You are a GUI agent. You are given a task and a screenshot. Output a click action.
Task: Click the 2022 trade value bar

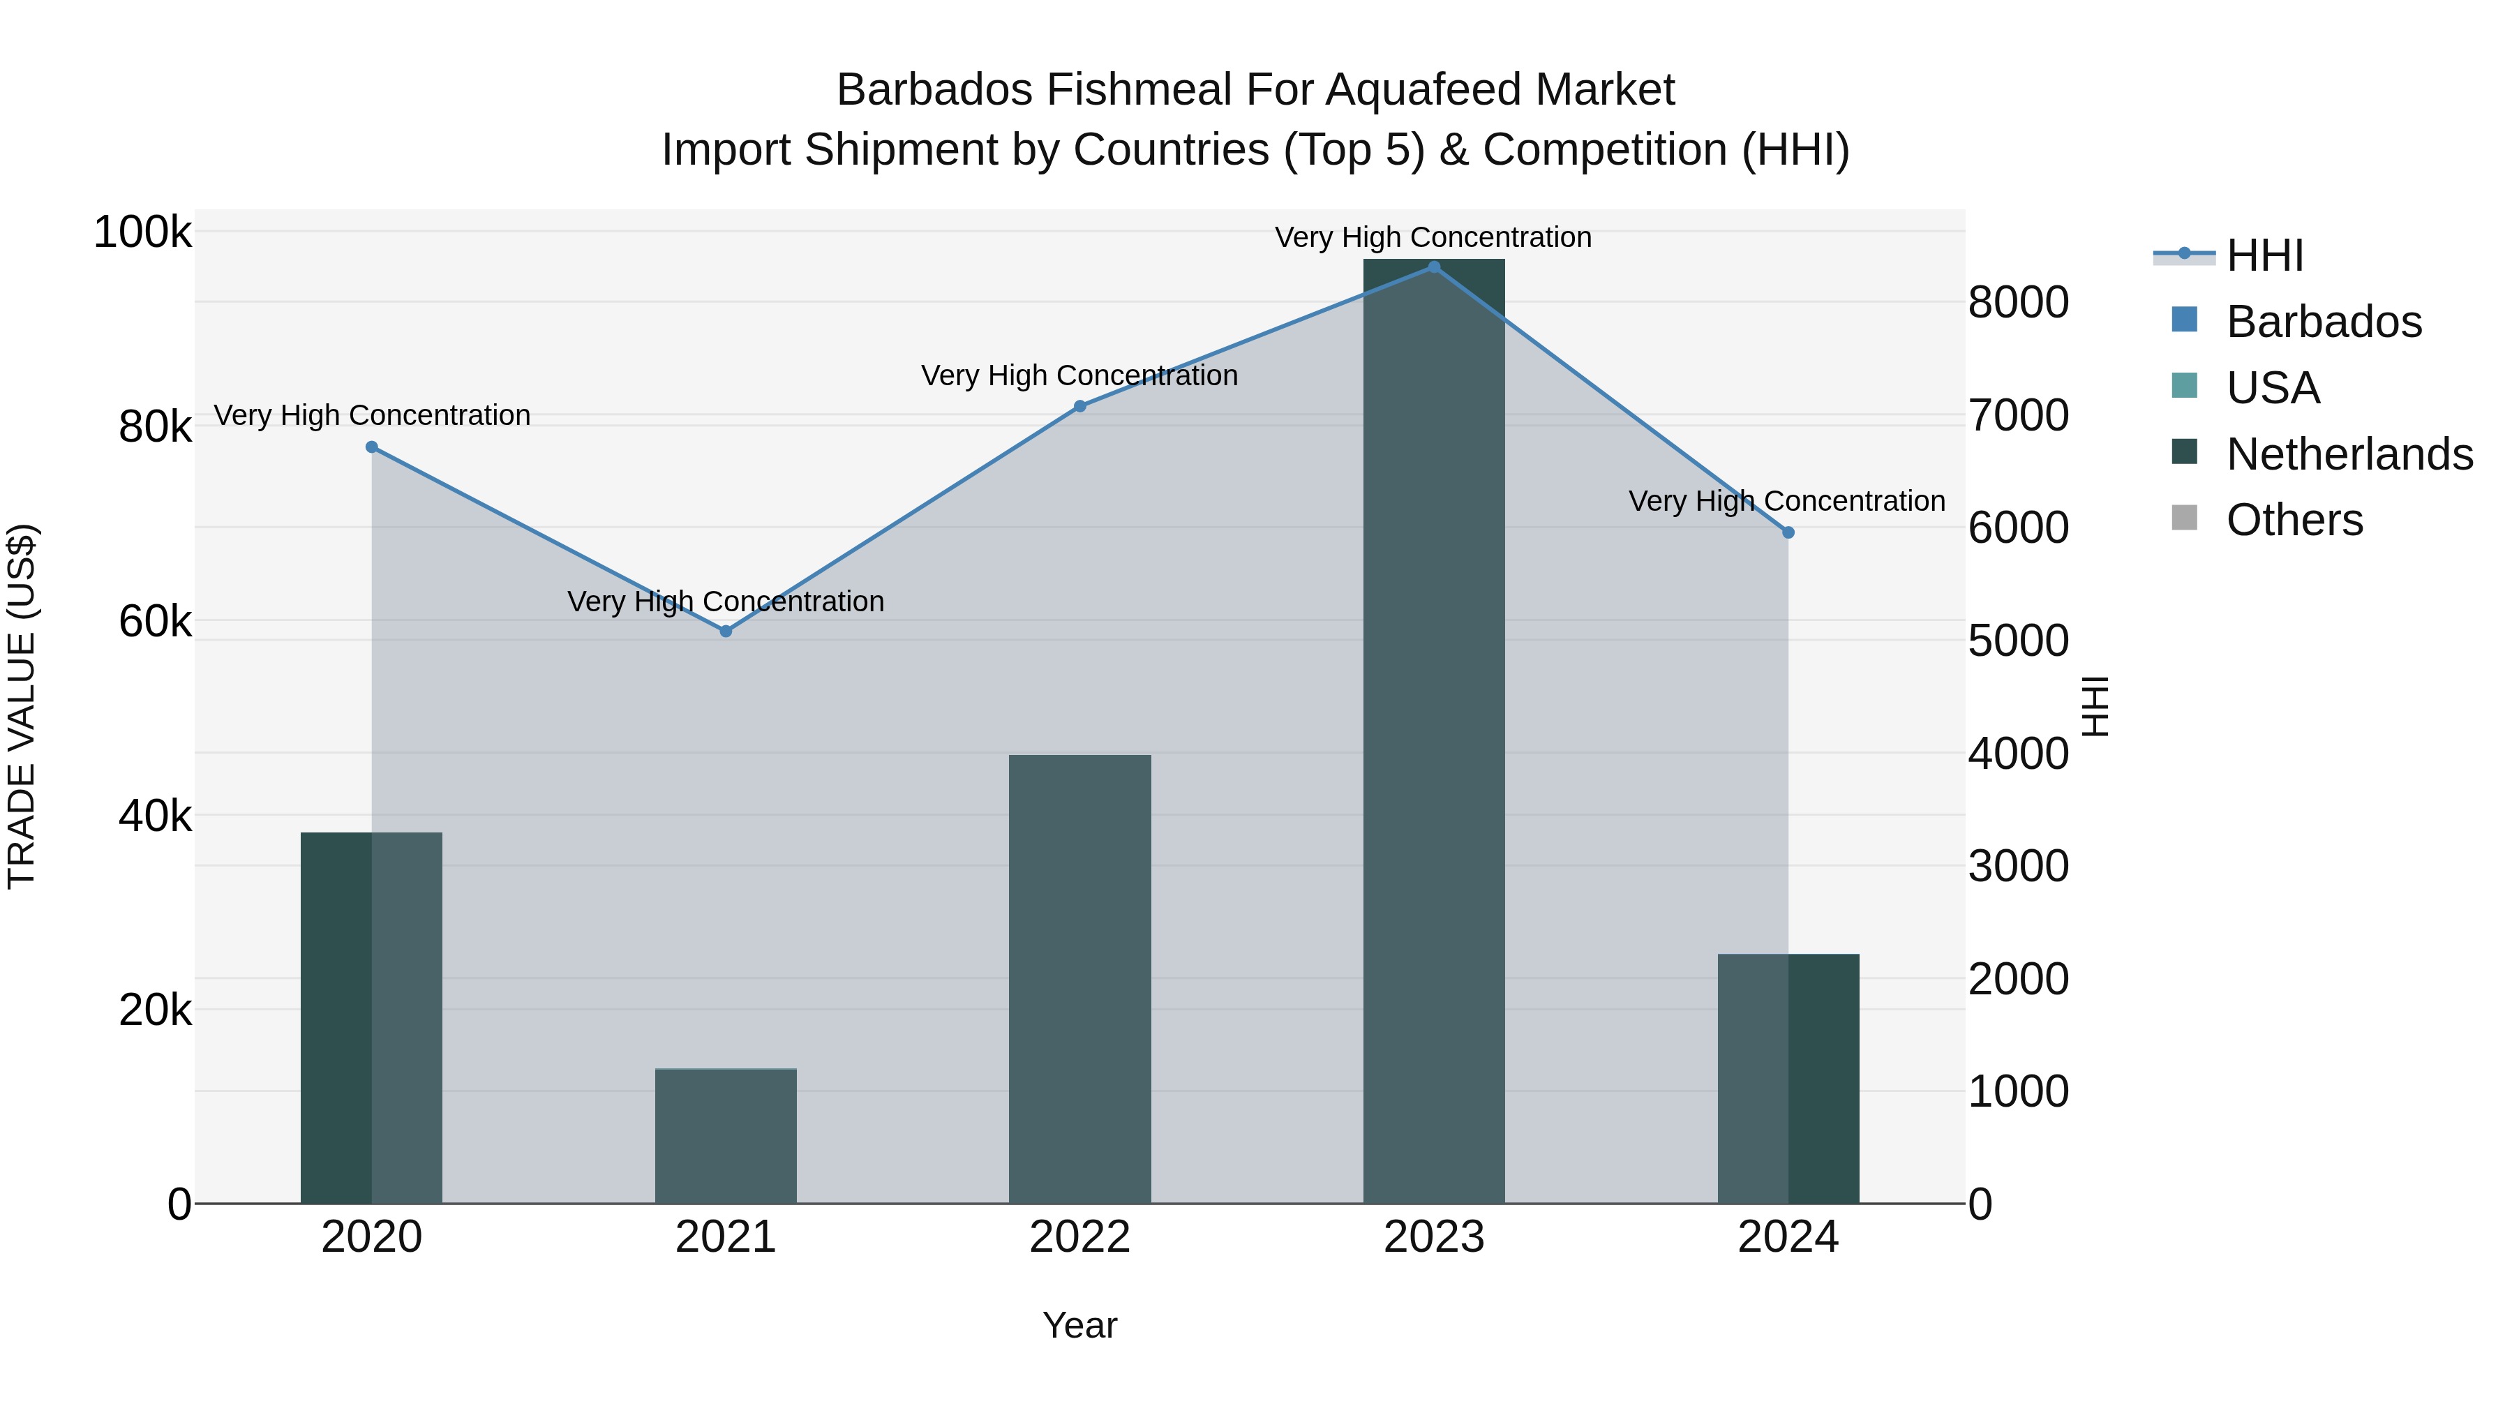pyautogui.click(x=1079, y=979)
